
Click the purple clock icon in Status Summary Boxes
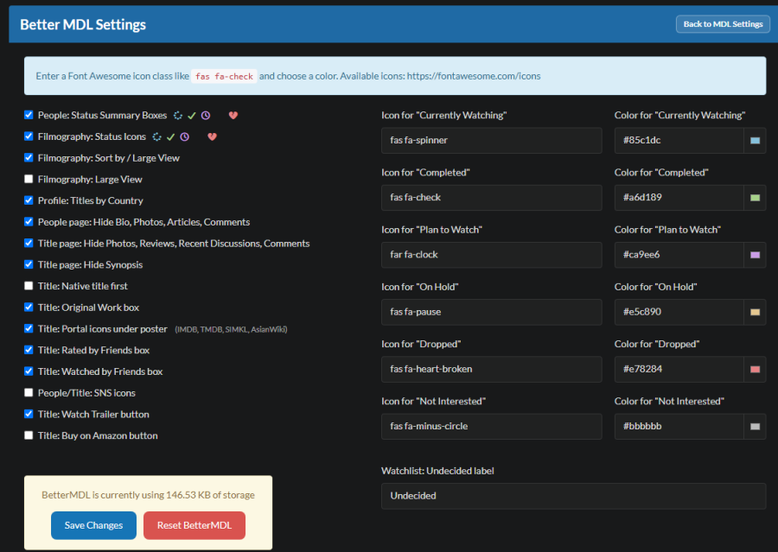click(206, 116)
